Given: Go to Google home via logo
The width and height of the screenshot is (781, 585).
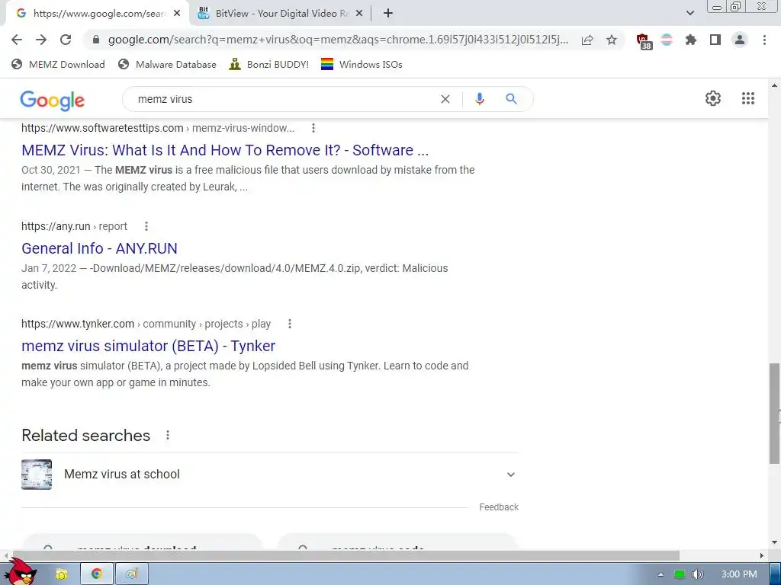Looking at the screenshot, I should 53,100.
